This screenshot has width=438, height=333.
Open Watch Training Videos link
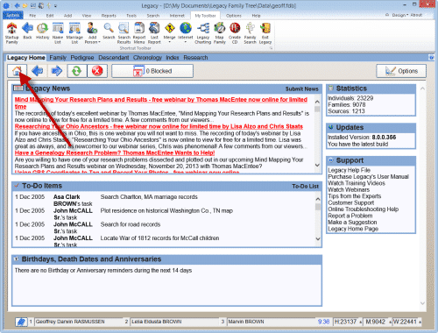357,183
